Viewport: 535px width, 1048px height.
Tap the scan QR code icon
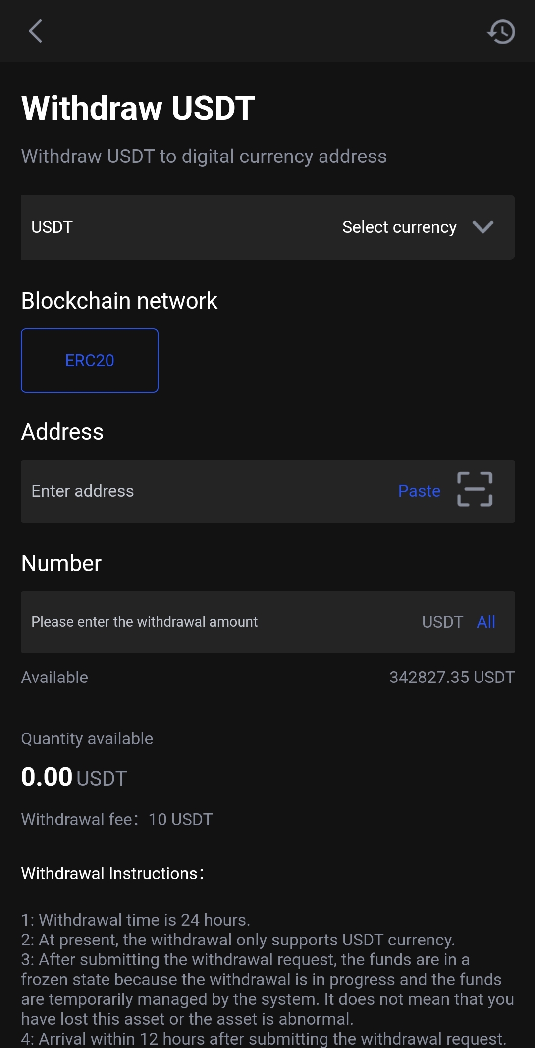coord(475,489)
